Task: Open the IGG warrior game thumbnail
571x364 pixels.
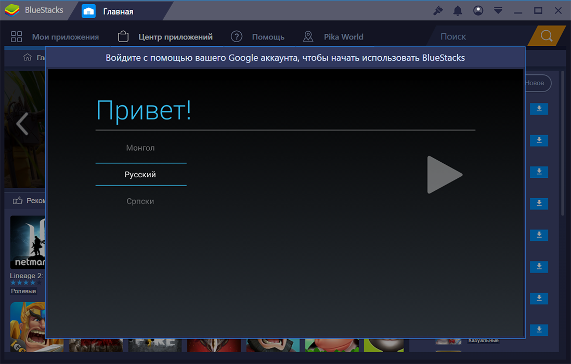Action: (28, 327)
